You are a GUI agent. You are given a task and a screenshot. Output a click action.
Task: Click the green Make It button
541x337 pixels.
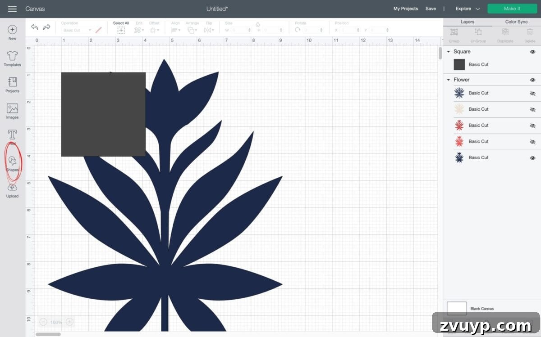coord(512,9)
